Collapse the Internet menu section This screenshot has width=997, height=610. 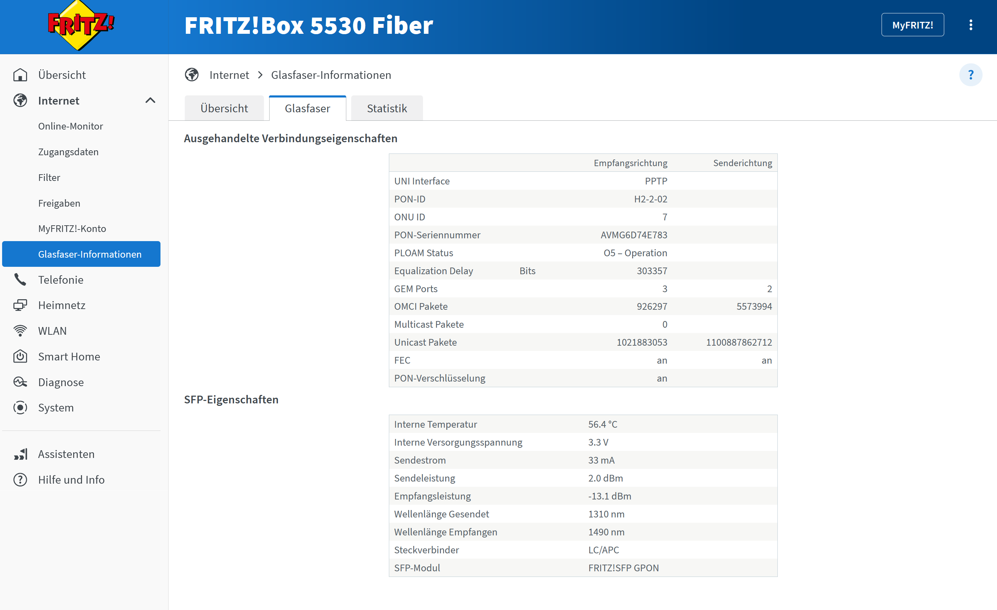coord(150,100)
